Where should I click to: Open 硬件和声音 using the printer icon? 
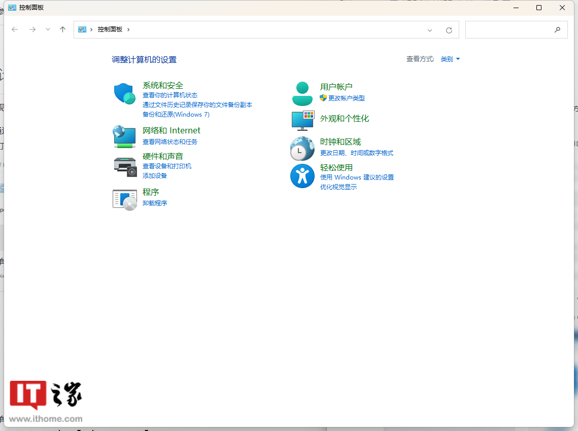coord(124,167)
